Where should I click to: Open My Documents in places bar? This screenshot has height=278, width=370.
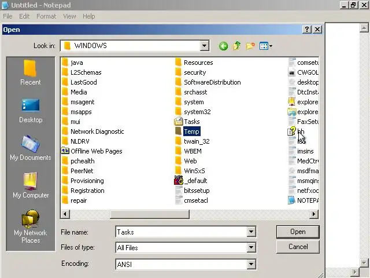pos(31,148)
